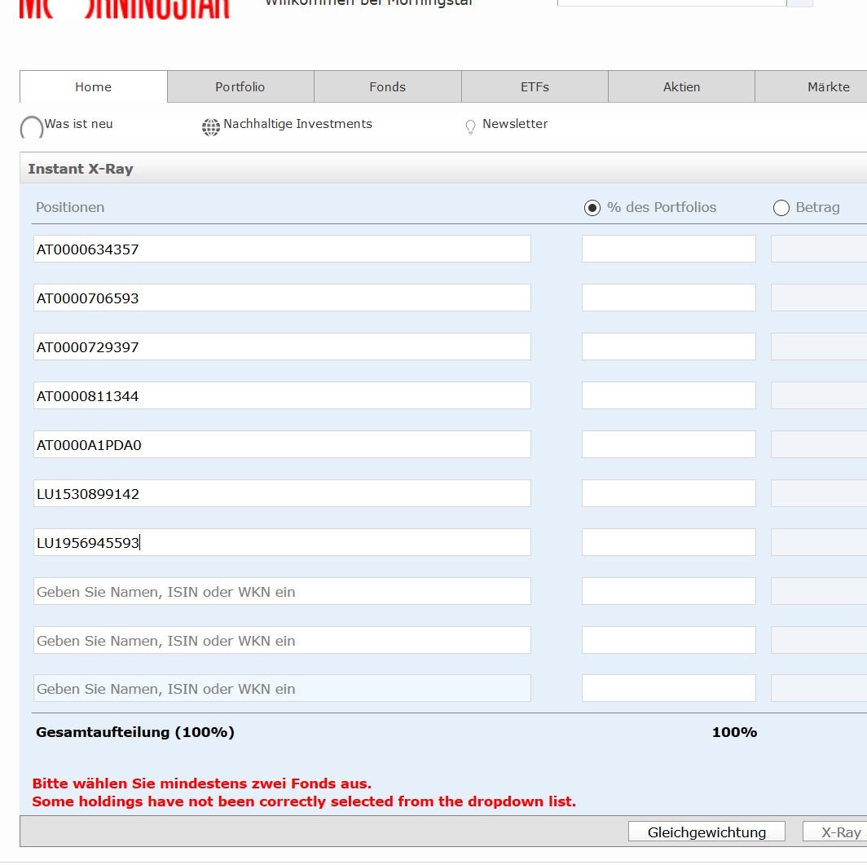Viewport: 867px width, 865px height.
Task: Focus the position field containing AT0000811344
Action: (282, 395)
